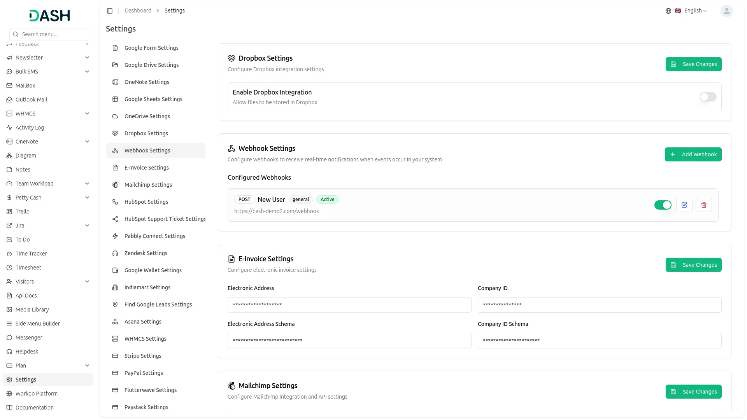Open HubSpot Settings entry
The width and height of the screenshot is (747, 420).
coord(156,202)
